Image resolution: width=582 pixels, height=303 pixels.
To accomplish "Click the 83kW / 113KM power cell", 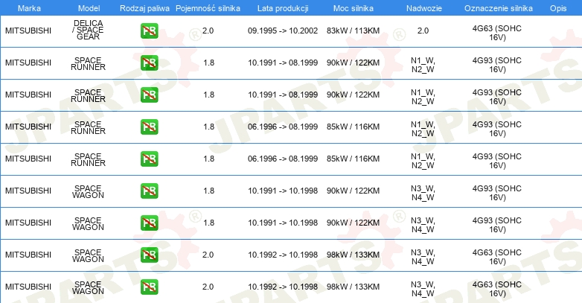I will point(353,31).
